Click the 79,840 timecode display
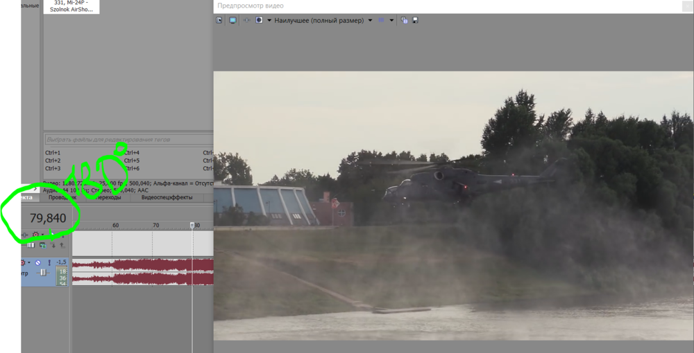Screen dimensions: 694x353 click(48, 218)
